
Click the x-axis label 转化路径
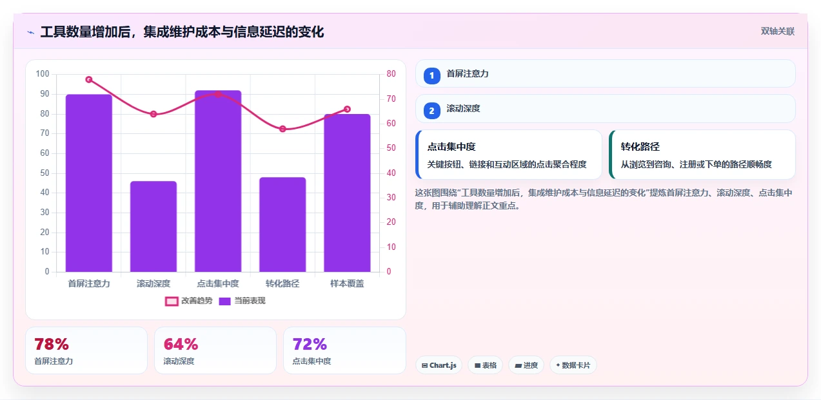point(282,283)
